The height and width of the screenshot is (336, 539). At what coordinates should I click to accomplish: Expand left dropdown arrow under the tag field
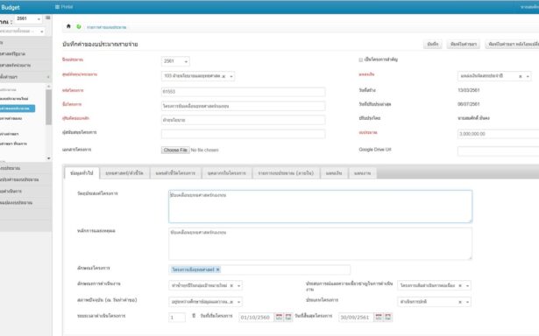[238, 285]
